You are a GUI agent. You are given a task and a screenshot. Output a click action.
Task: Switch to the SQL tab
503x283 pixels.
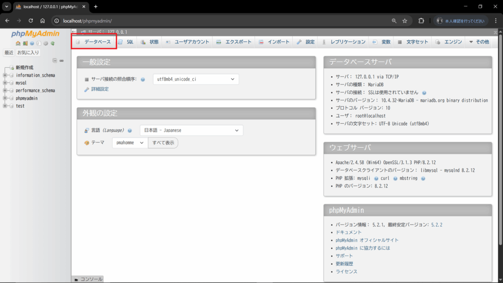[x=126, y=42]
